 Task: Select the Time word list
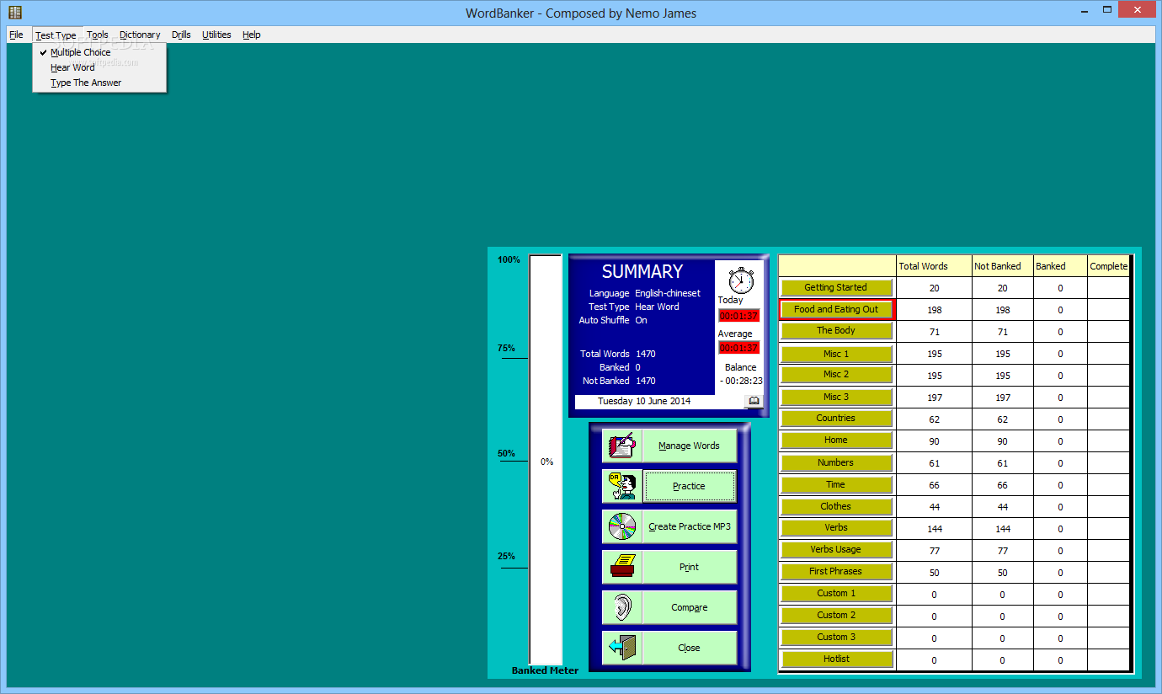pos(836,484)
